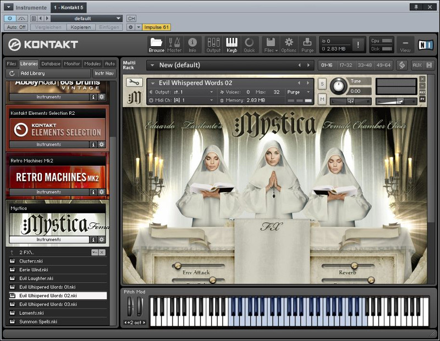Show info for Kontakt Elements Selection

[x=93, y=144]
